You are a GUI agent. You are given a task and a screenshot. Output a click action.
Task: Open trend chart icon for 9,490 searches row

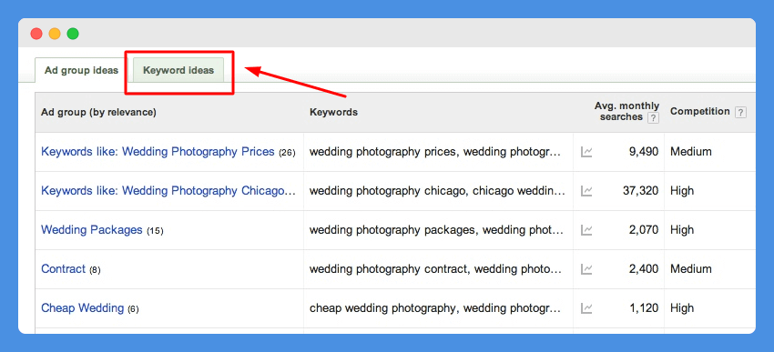point(586,152)
